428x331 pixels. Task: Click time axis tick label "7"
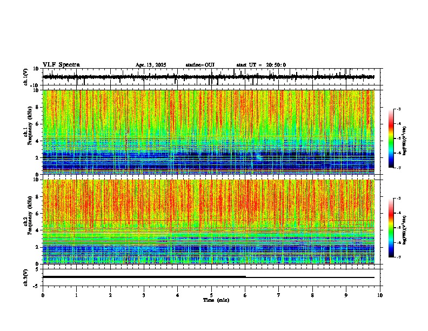(279, 295)
